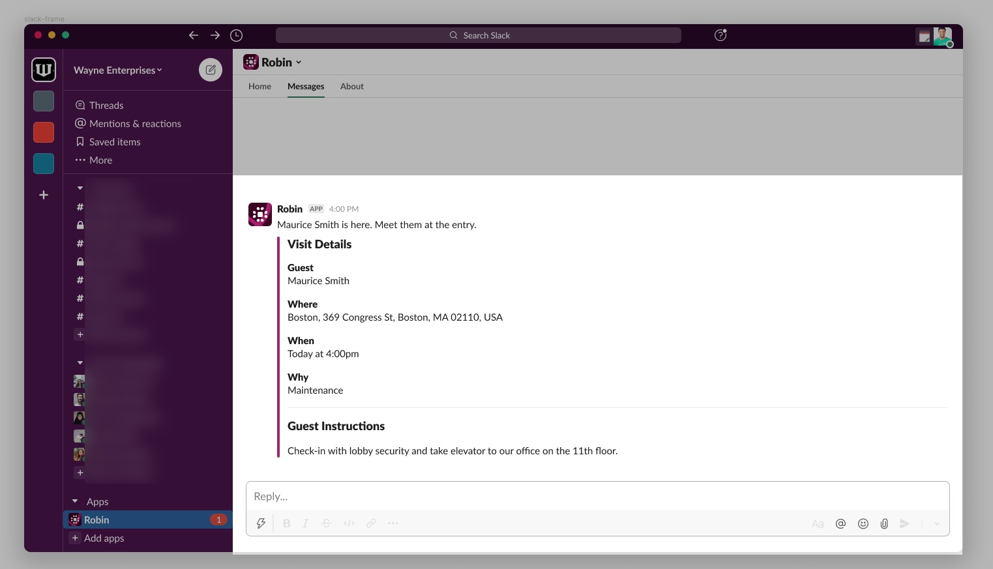Click the calendar status icon by the avatar
993x569 pixels.
[924, 36]
